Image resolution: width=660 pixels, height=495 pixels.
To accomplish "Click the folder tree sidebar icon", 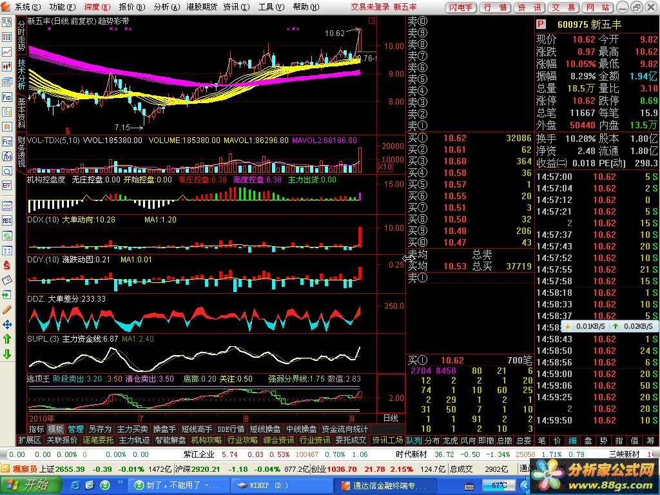I will [x=6, y=112].
